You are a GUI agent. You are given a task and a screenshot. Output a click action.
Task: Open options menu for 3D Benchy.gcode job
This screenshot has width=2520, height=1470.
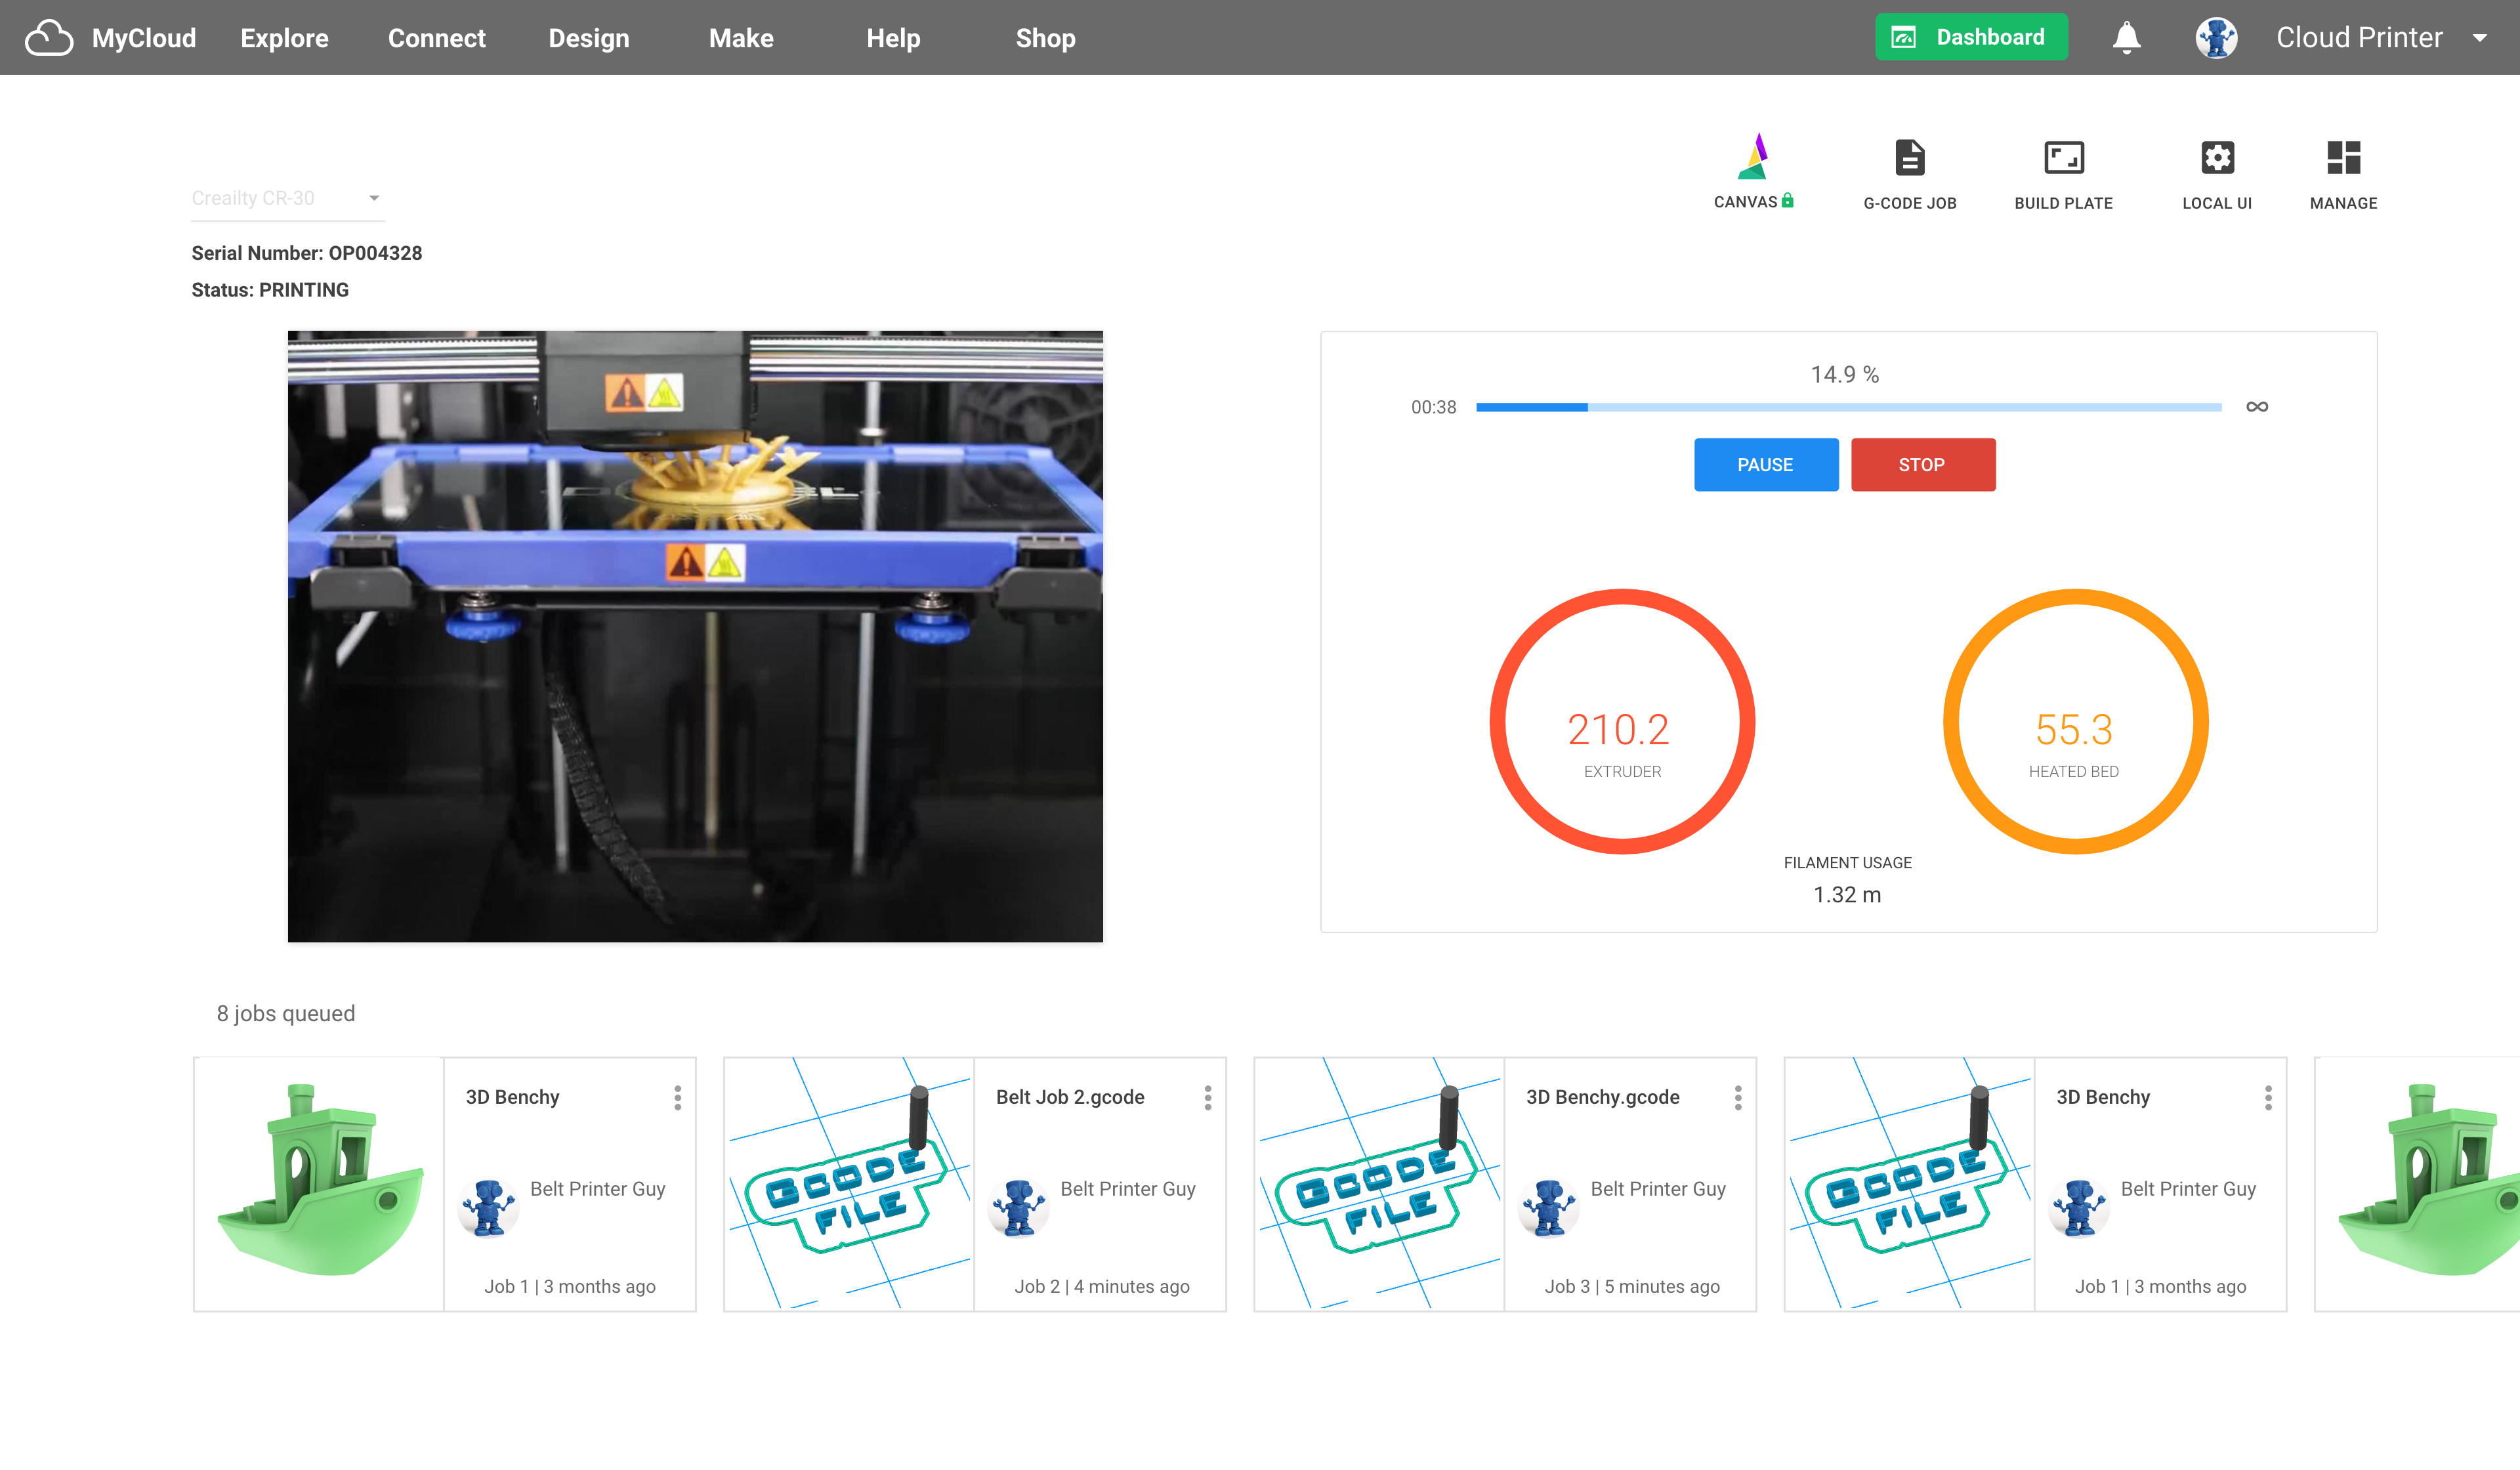[1738, 1098]
